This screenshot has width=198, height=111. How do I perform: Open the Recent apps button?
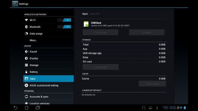pyautogui.click(x=38, y=108)
